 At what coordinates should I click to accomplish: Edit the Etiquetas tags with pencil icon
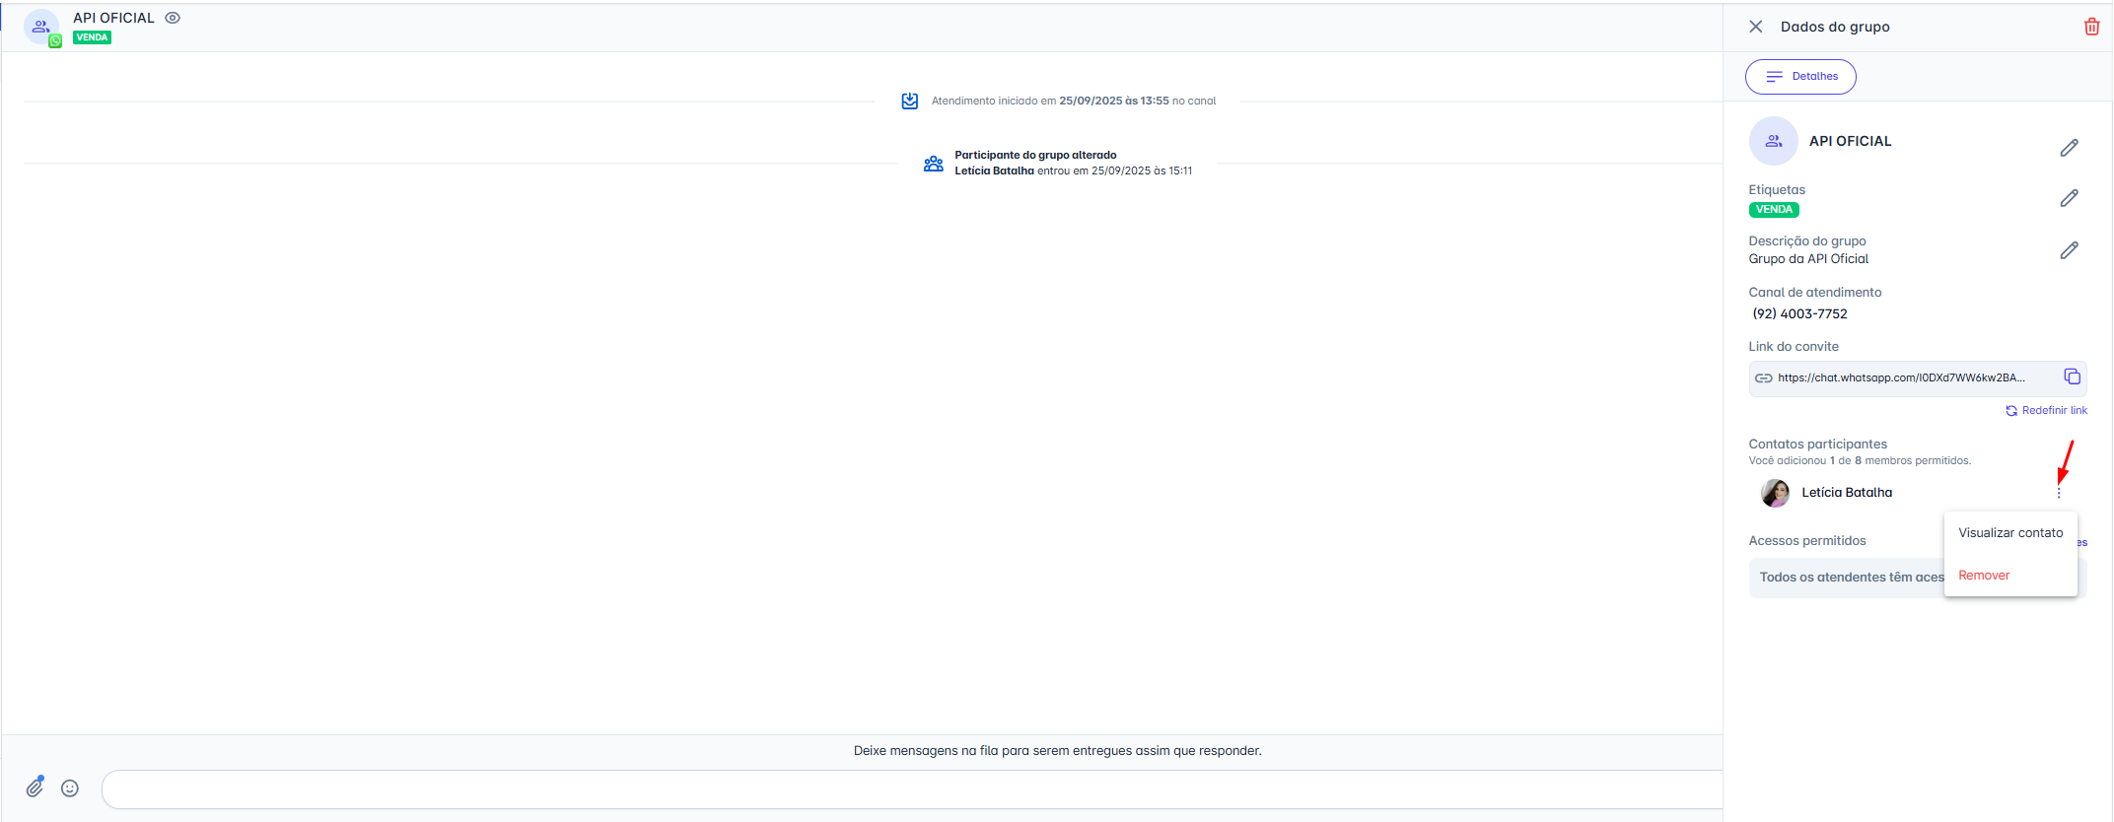coord(2069,198)
